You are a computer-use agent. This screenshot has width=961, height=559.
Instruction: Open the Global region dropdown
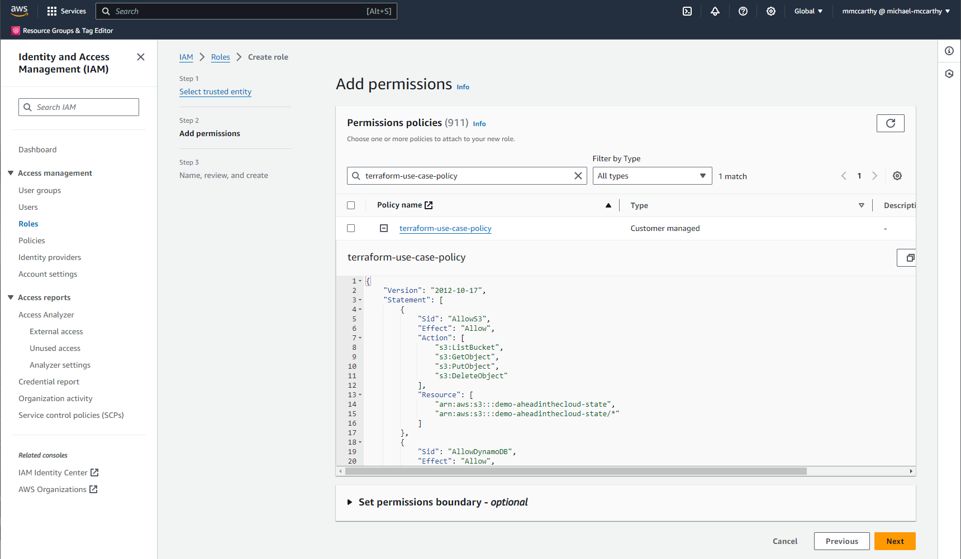808,11
